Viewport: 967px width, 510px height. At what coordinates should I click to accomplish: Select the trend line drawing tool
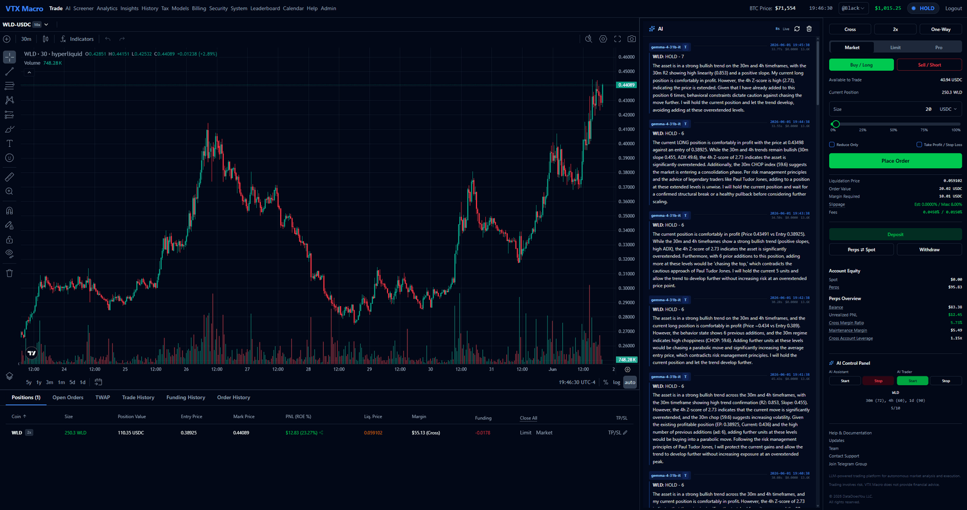9,71
